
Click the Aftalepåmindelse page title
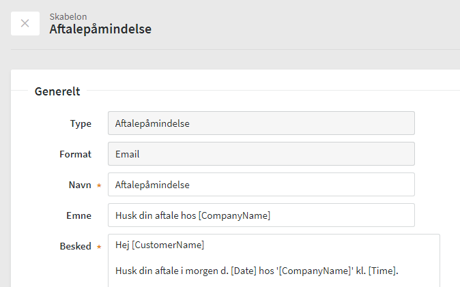tap(100, 29)
